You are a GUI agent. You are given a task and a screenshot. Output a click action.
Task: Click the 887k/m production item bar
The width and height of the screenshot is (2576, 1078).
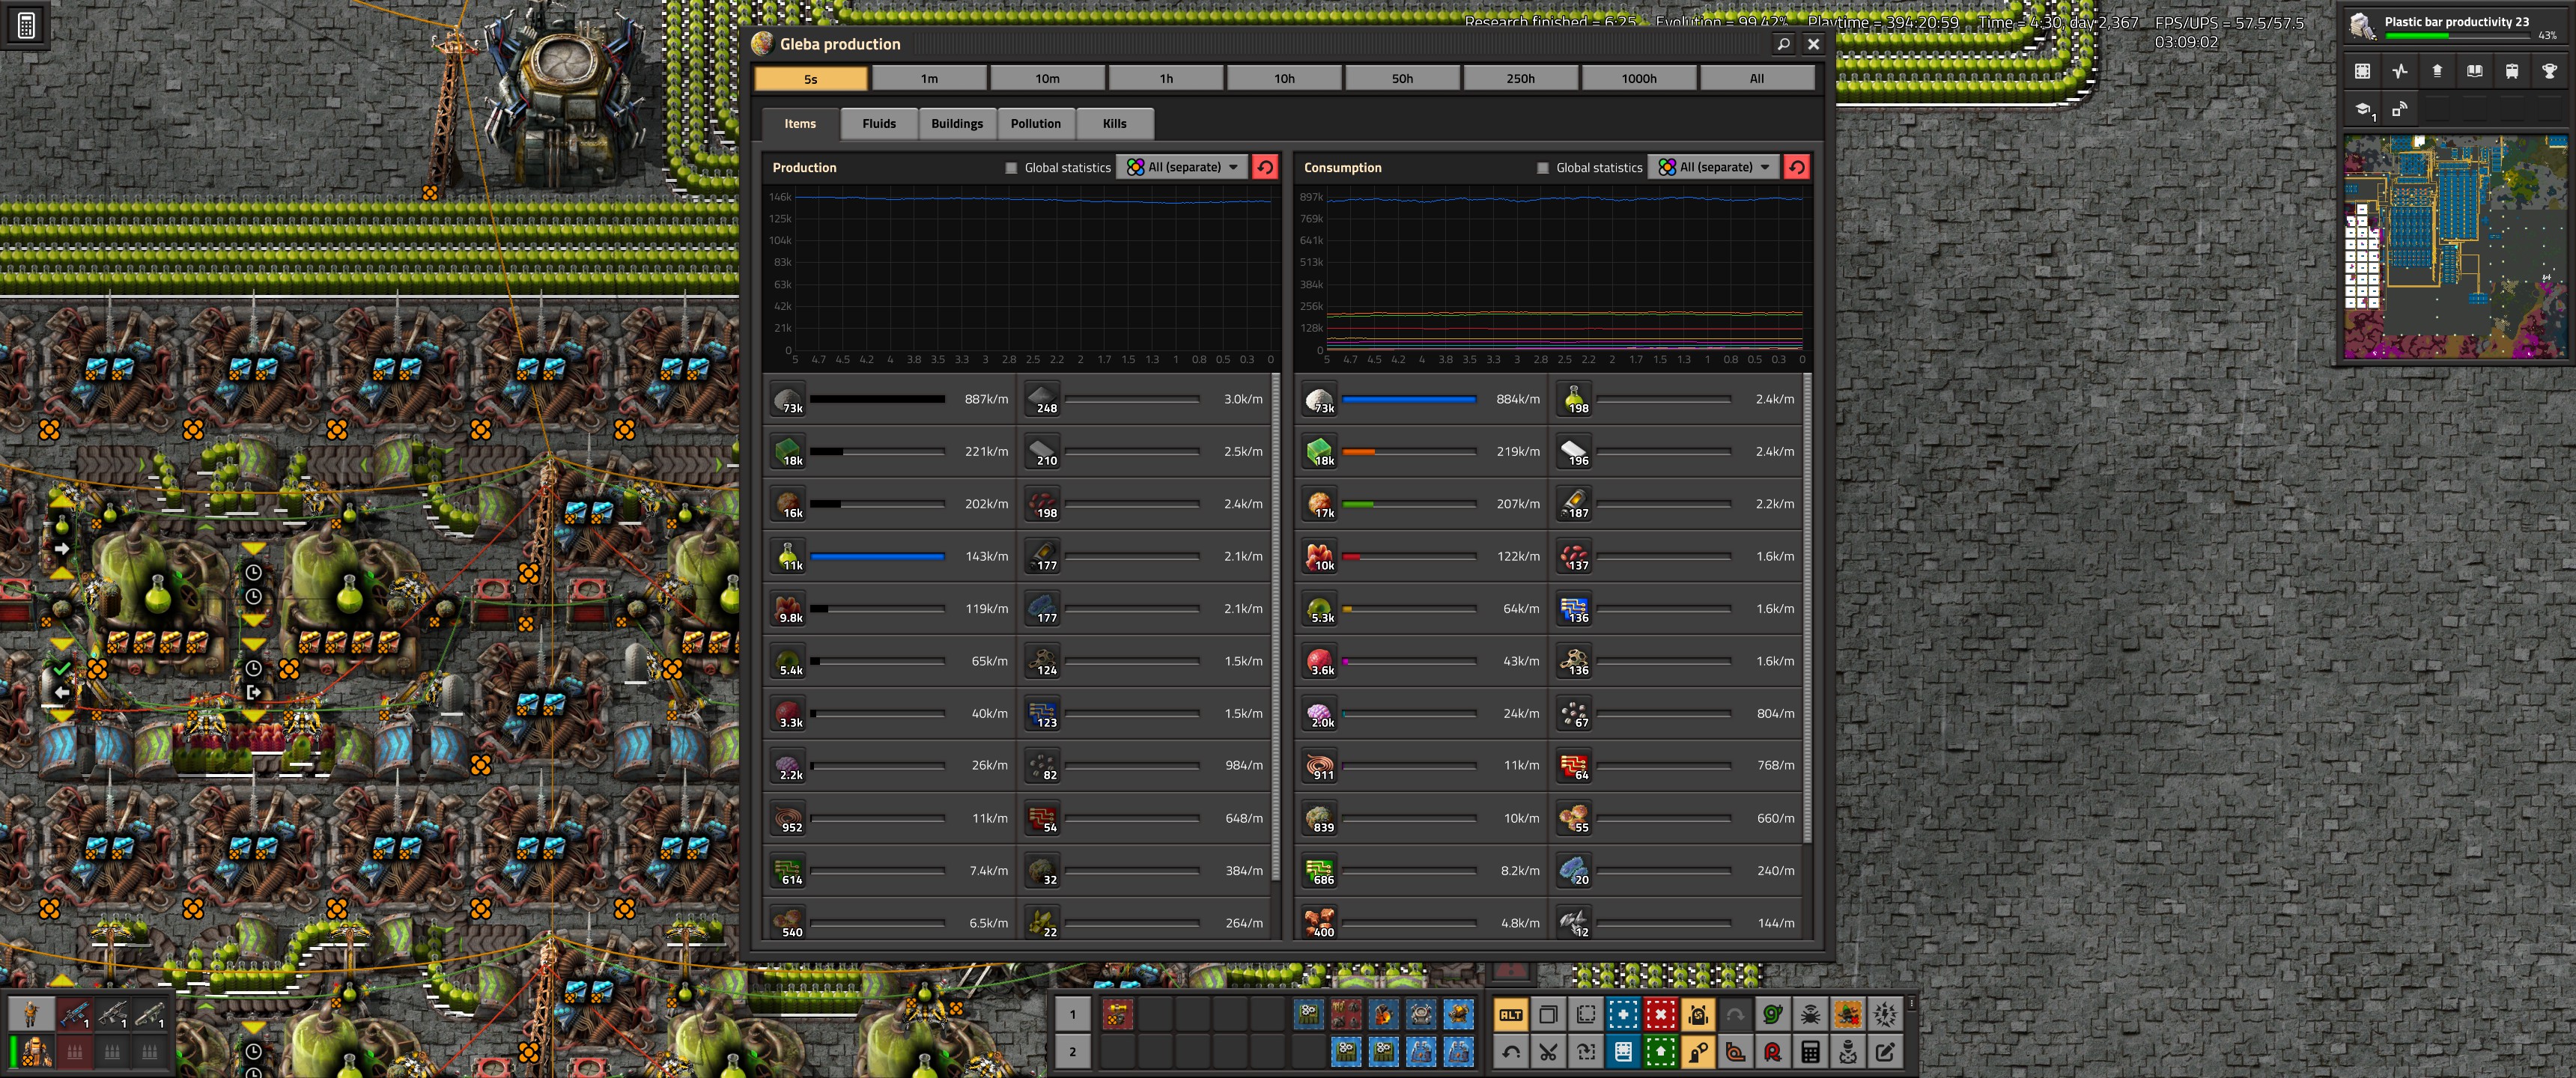tap(877, 399)
